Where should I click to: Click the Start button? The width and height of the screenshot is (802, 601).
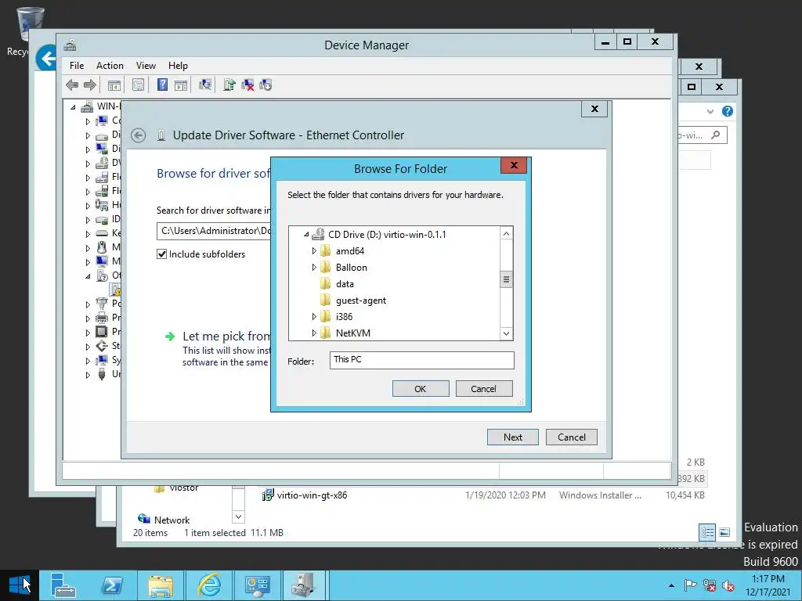(19, 585)
